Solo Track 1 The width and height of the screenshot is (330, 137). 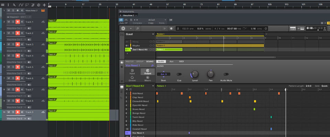click(13, 22)
